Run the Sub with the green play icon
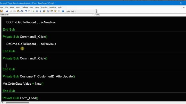This screenshot has width=186, height=104. pos(33,11)
